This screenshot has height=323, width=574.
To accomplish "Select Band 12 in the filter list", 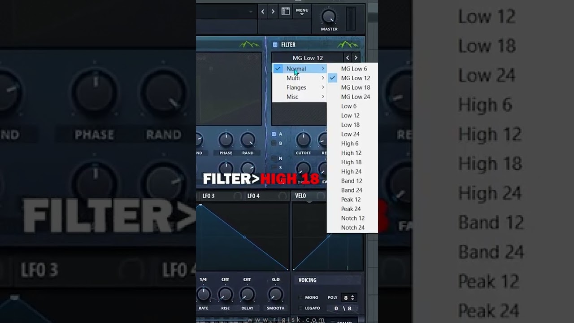I will (x=352, y=181).
